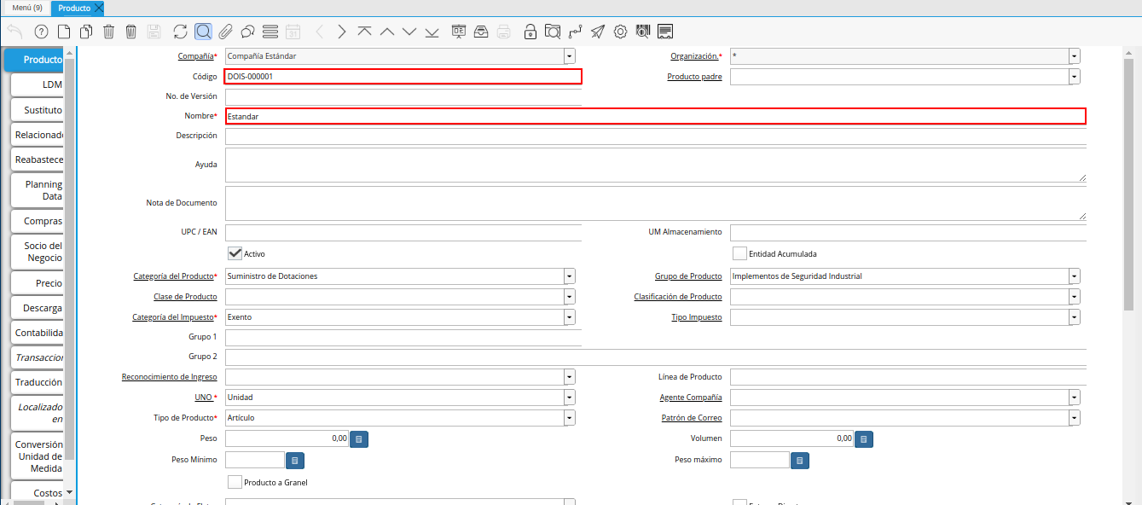Screen dimensions: 1142x505
Task: Create a new record with the blank page icon
Action: click(64, 32)
